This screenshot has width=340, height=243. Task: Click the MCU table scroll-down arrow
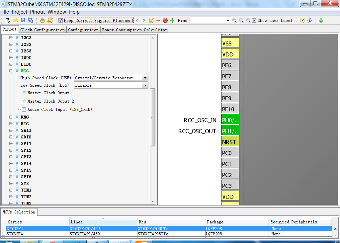point(335,235)
